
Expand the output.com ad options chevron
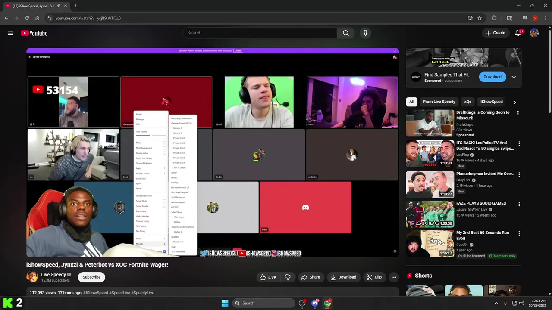(x=514, y=77)
